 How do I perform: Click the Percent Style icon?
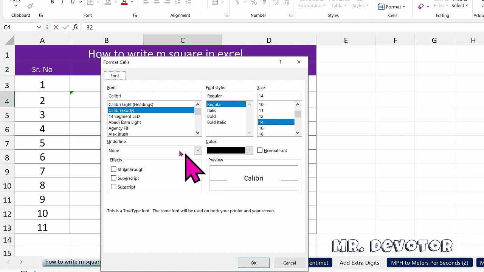(x=254, y=2)
